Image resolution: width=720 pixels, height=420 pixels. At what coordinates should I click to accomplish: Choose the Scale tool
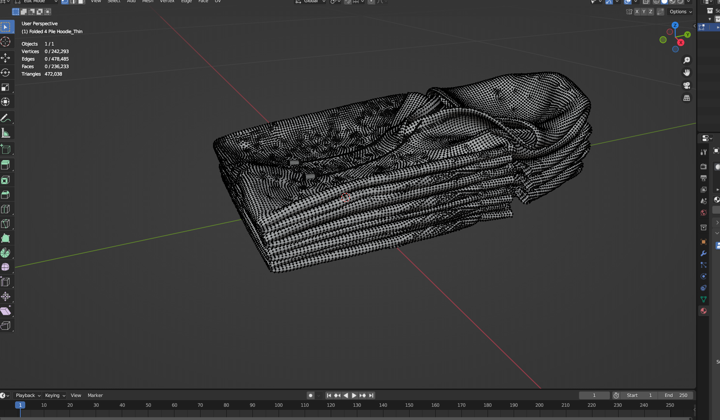pos(6,87)
